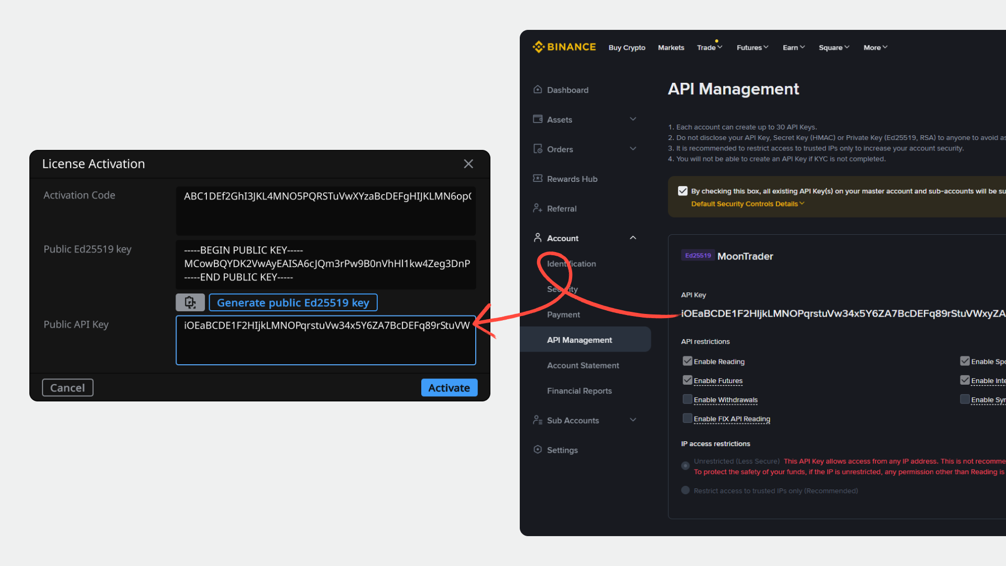
Task: Expand the Sub Accounts section
Action: click(x=633, y=420)
